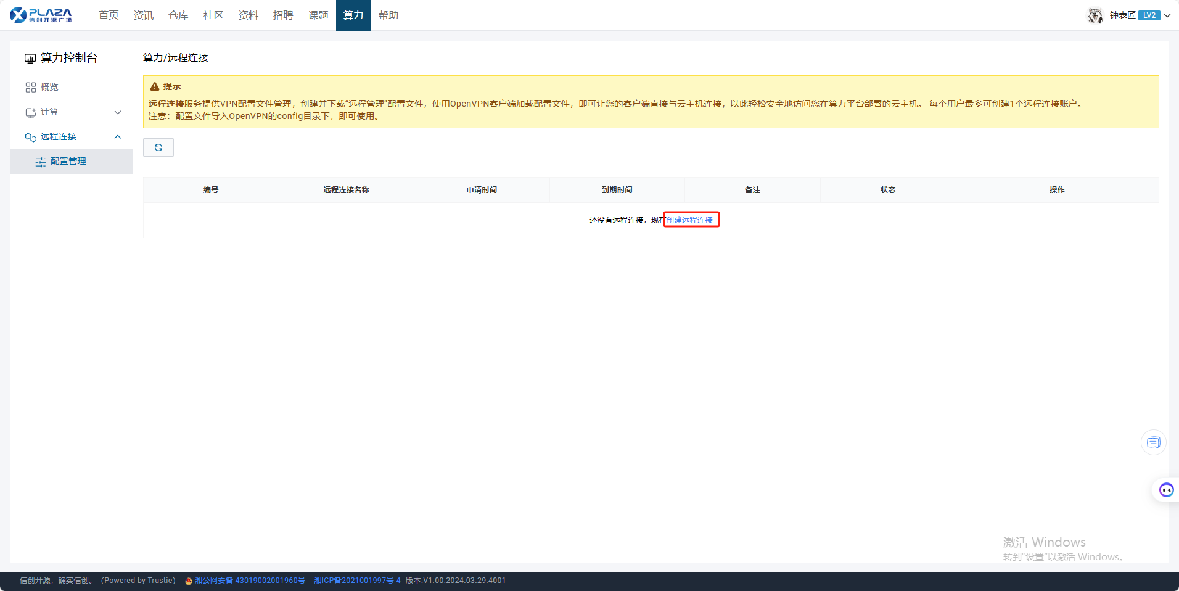Open the robot assistant floating icon

click(1166, 490)
